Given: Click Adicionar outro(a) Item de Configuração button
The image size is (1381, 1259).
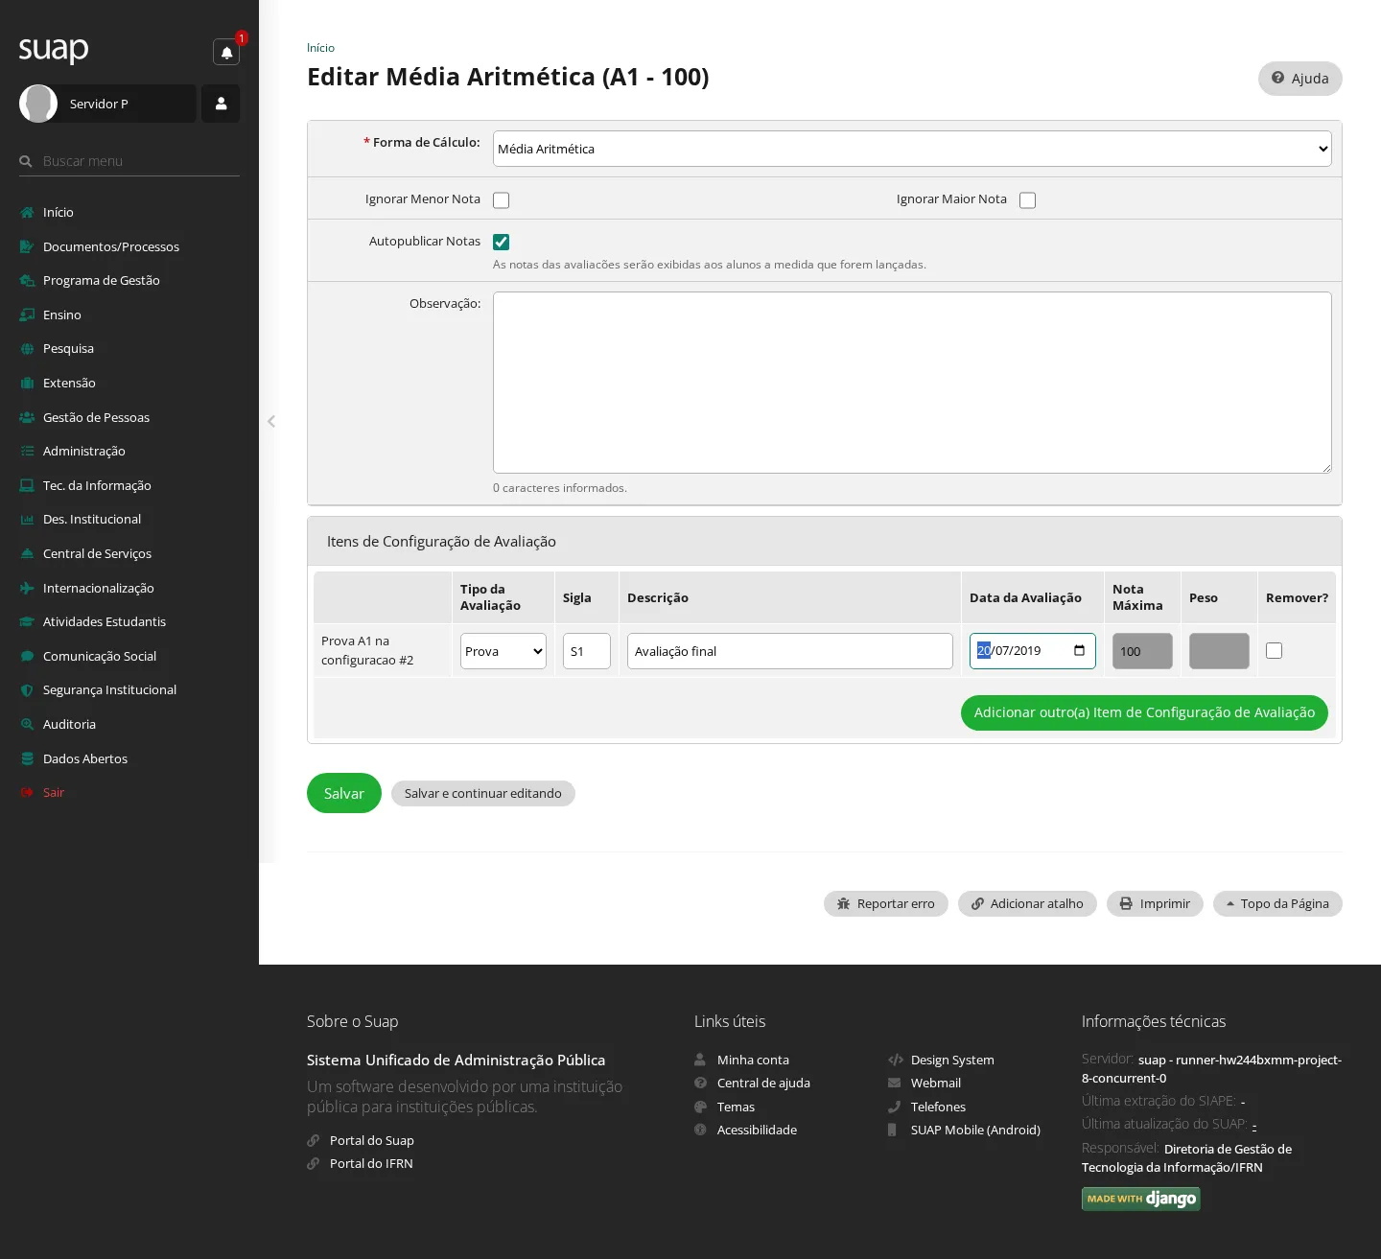Looking at the screenshot, I should [x=1144, y=712].
